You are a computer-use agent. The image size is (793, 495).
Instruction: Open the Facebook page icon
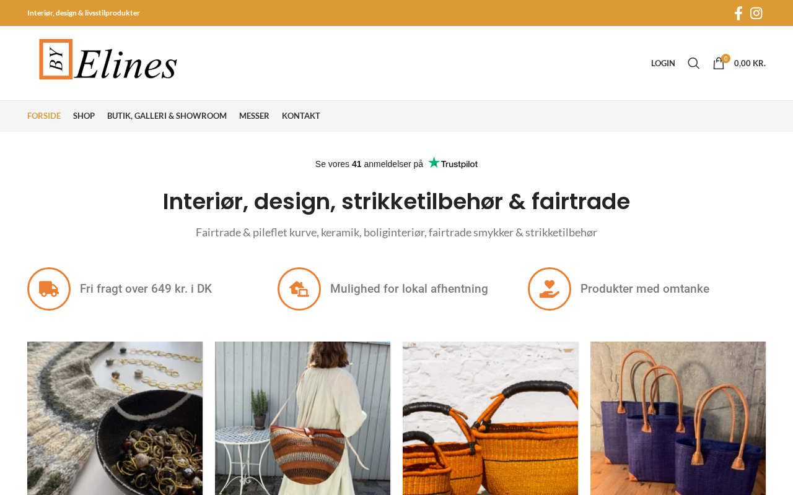[738, 13]
